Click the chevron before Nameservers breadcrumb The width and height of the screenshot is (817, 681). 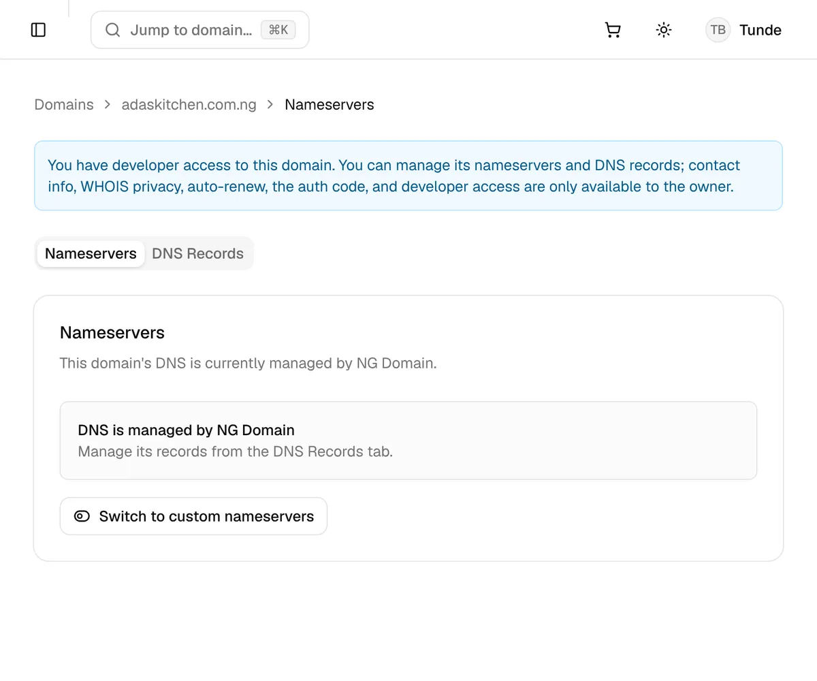pos(271,105)
